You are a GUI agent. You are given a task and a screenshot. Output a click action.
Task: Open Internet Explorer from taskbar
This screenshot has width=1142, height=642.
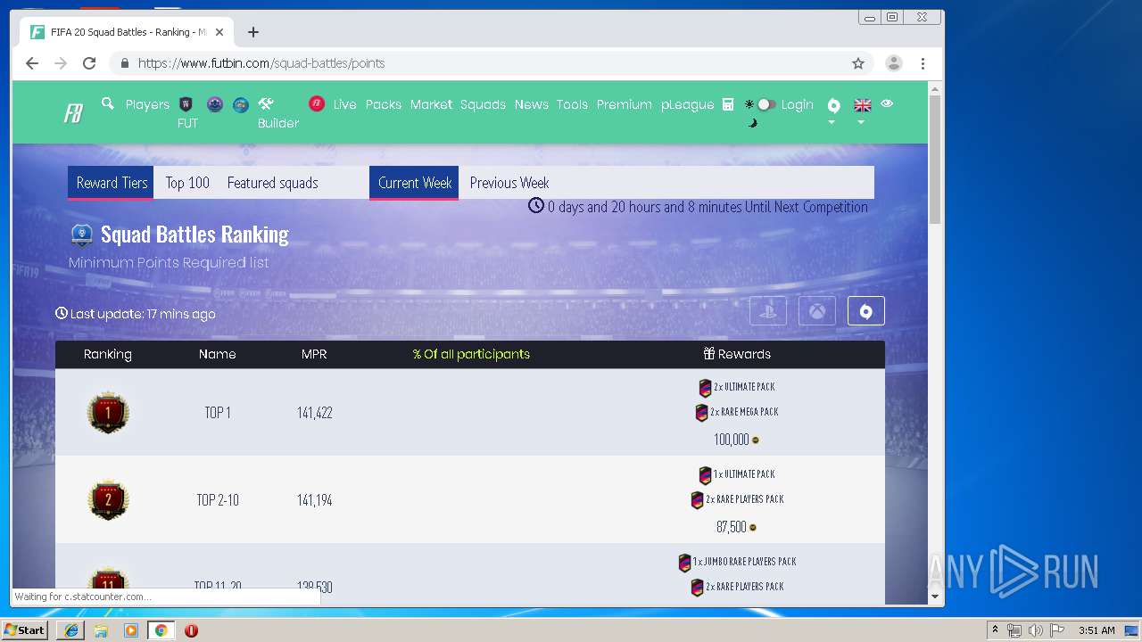point(71,630)
